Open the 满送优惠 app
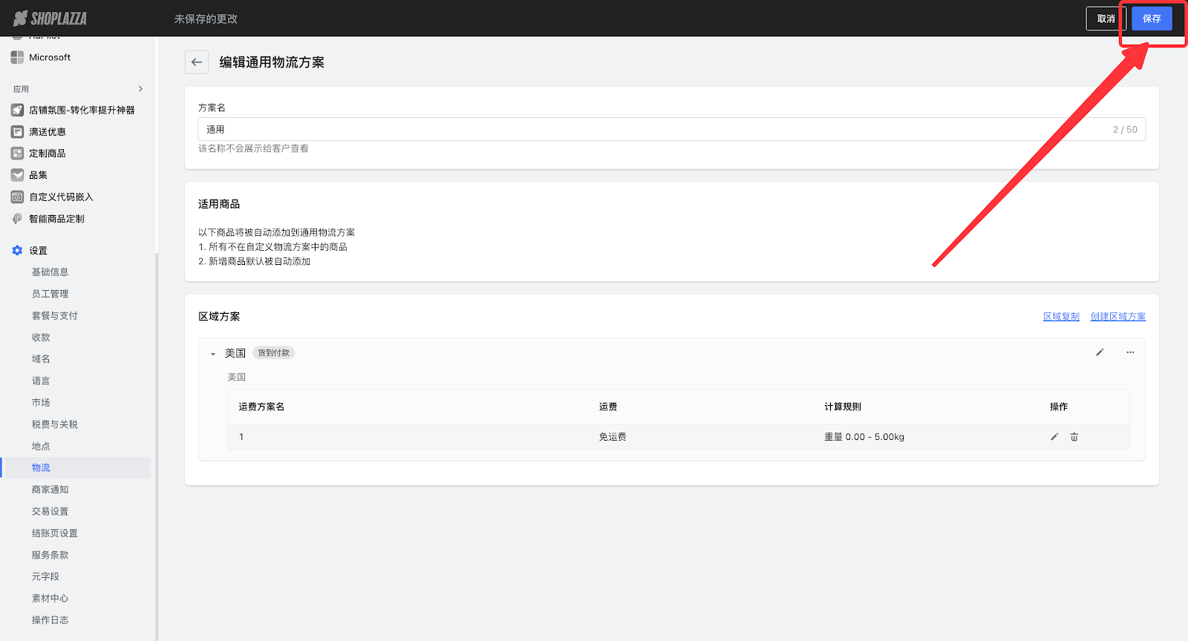Screen dimensions: 1188x641 point(48,132)
